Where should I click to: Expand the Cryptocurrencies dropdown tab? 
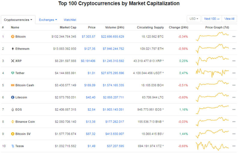[18, 20]
